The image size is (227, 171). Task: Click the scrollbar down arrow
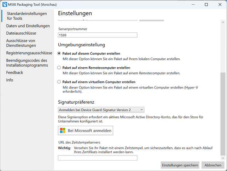click(223, 158)
